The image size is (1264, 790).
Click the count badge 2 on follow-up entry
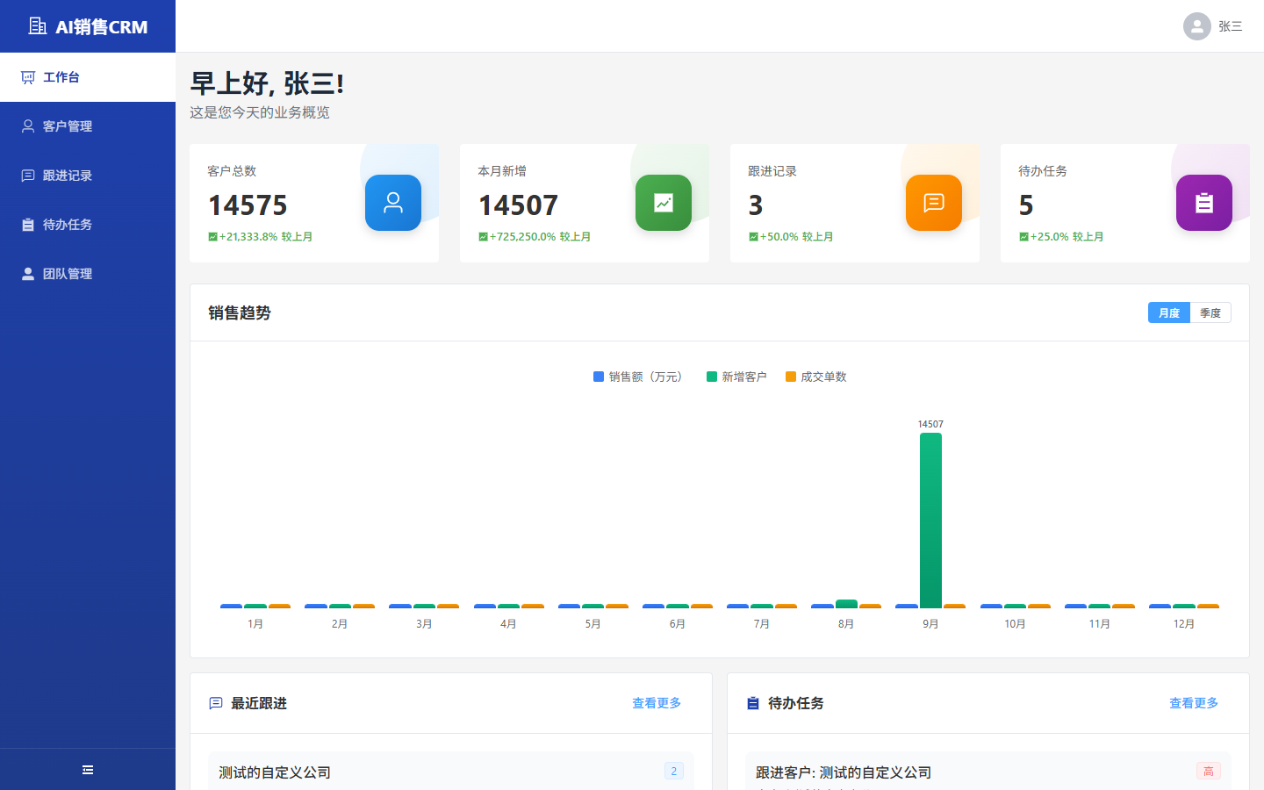click(674, 771)
